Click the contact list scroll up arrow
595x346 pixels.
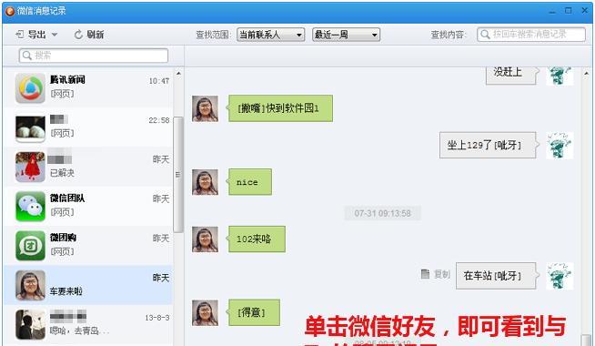click(x=178, y=73)
